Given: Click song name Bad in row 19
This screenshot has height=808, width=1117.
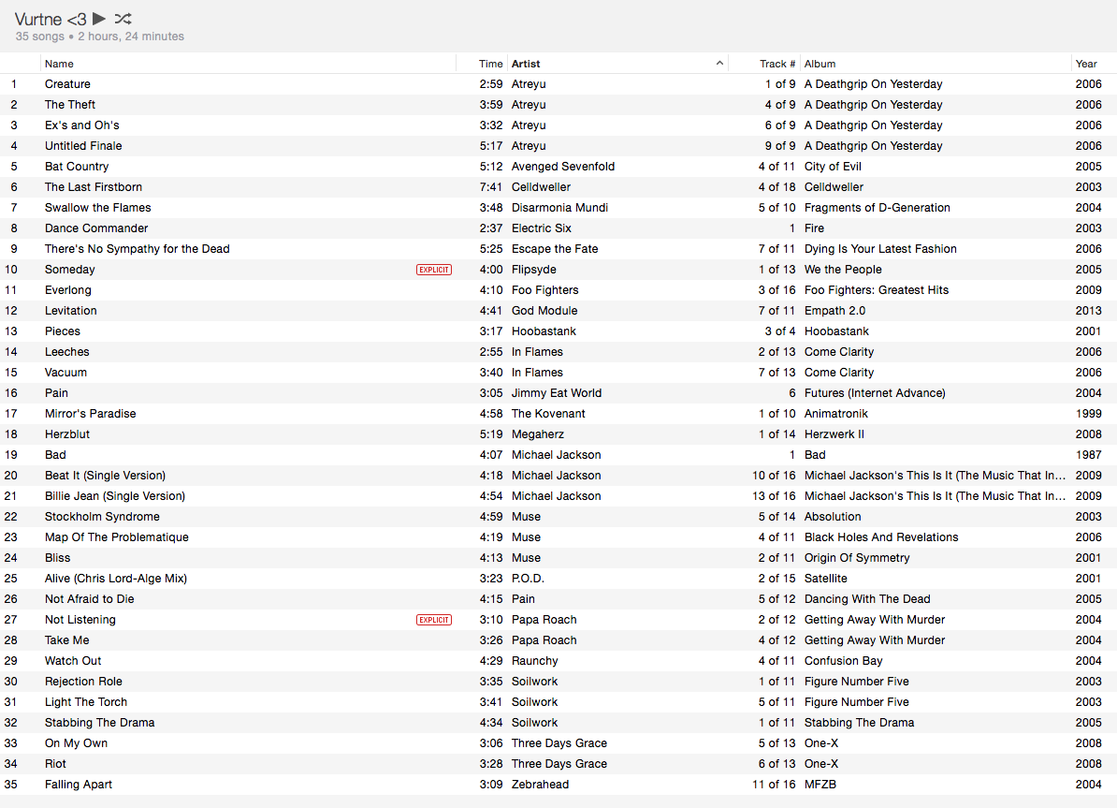Looking at the screenshot, I should pyautogui.click(x=55, y=455).
